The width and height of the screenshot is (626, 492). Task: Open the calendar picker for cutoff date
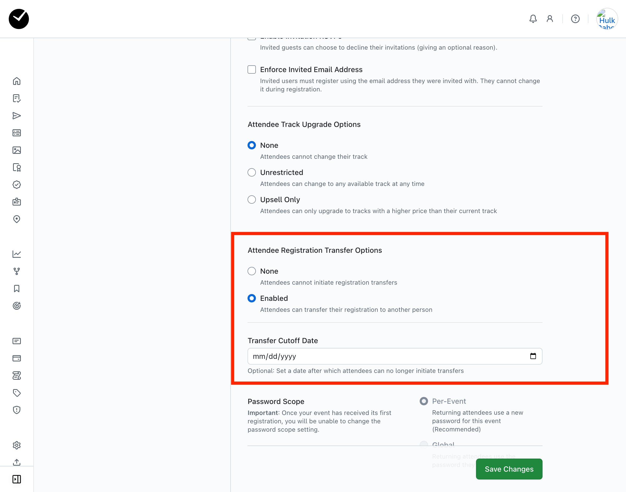533,356
